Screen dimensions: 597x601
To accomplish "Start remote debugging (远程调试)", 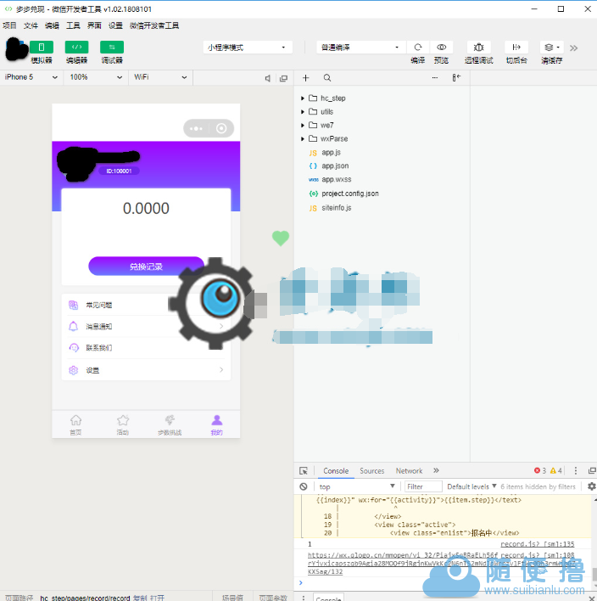I will pyautogui.click(x=478, y=48).
